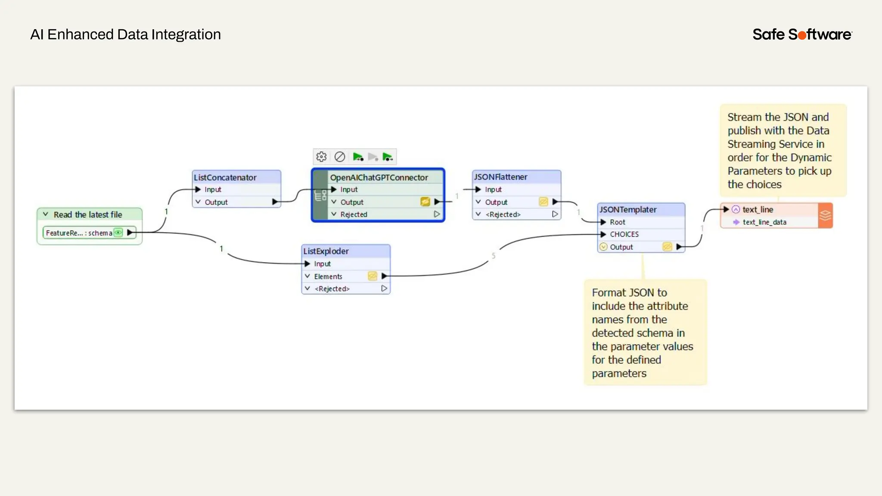The height and width of the screenshot is (496, 882).
Task: Toggle the eye icon on the FeatureReader schema port
Action: [x=118, y=232]
